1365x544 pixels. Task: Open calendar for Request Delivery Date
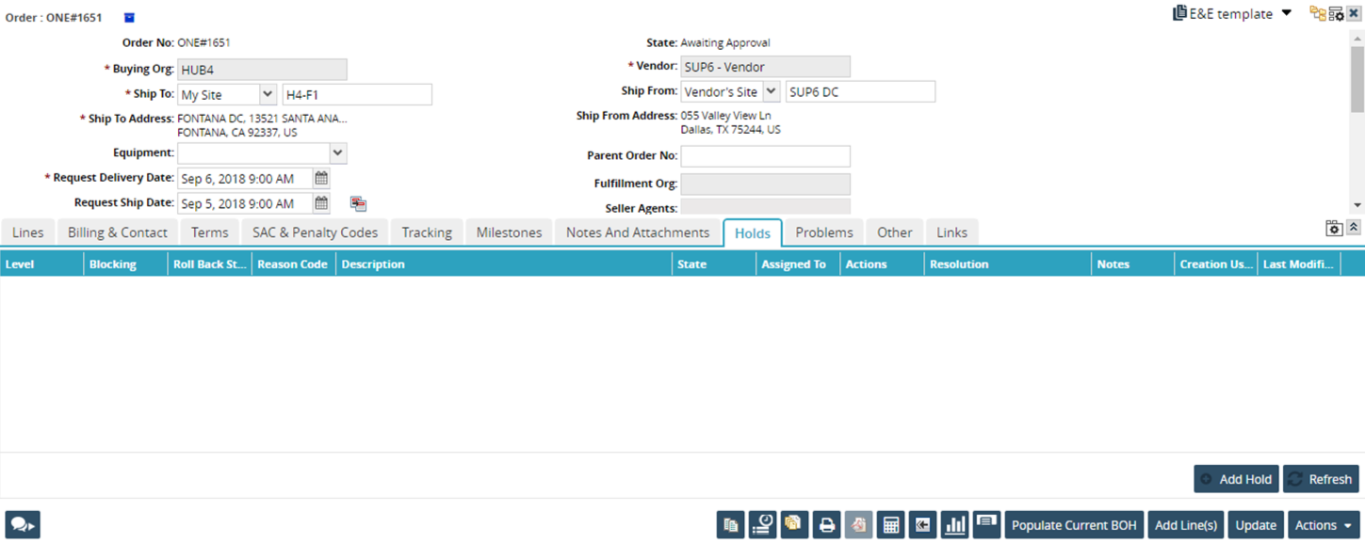click(x=321, y=178)
